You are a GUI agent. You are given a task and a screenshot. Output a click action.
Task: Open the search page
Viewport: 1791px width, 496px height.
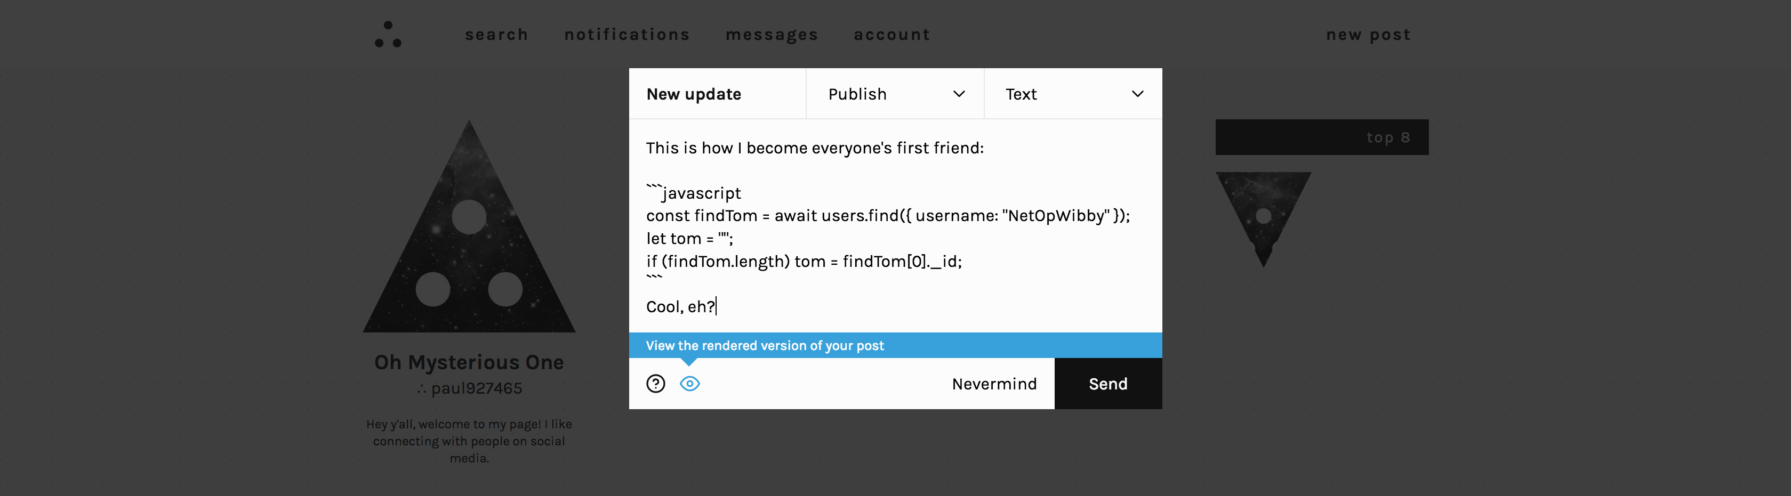click(496, 34)
